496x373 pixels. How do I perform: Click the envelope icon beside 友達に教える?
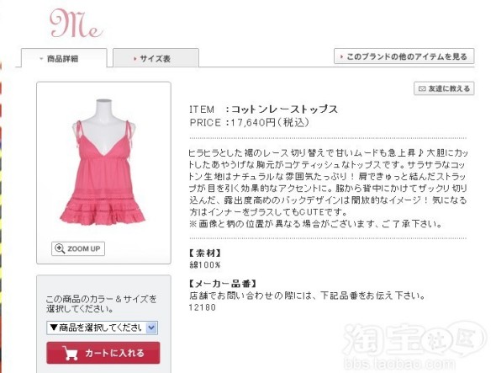[x=422, y=88]
